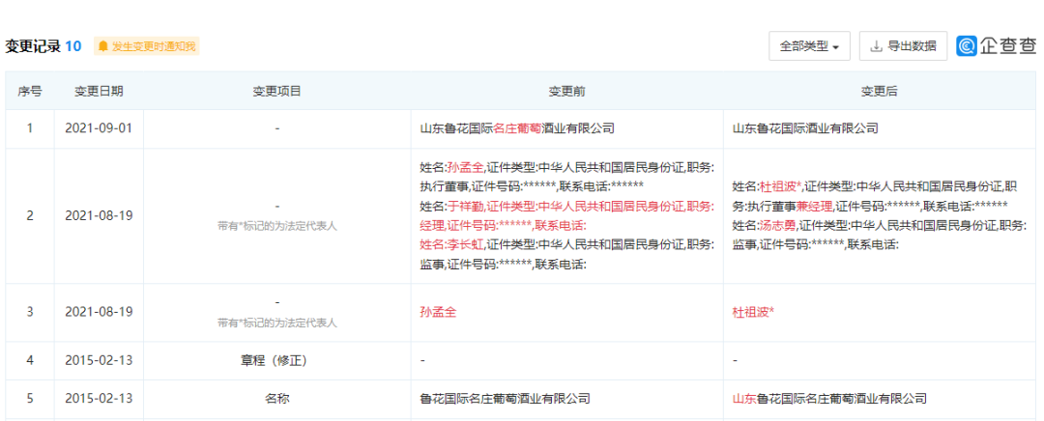Select the 变更日期 column header

point(99,92)
